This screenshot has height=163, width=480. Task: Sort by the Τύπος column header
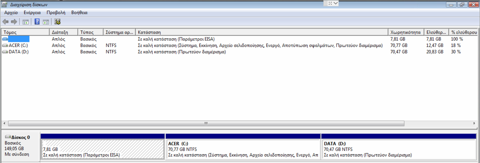pyautogui.click(x=90, y=32)
